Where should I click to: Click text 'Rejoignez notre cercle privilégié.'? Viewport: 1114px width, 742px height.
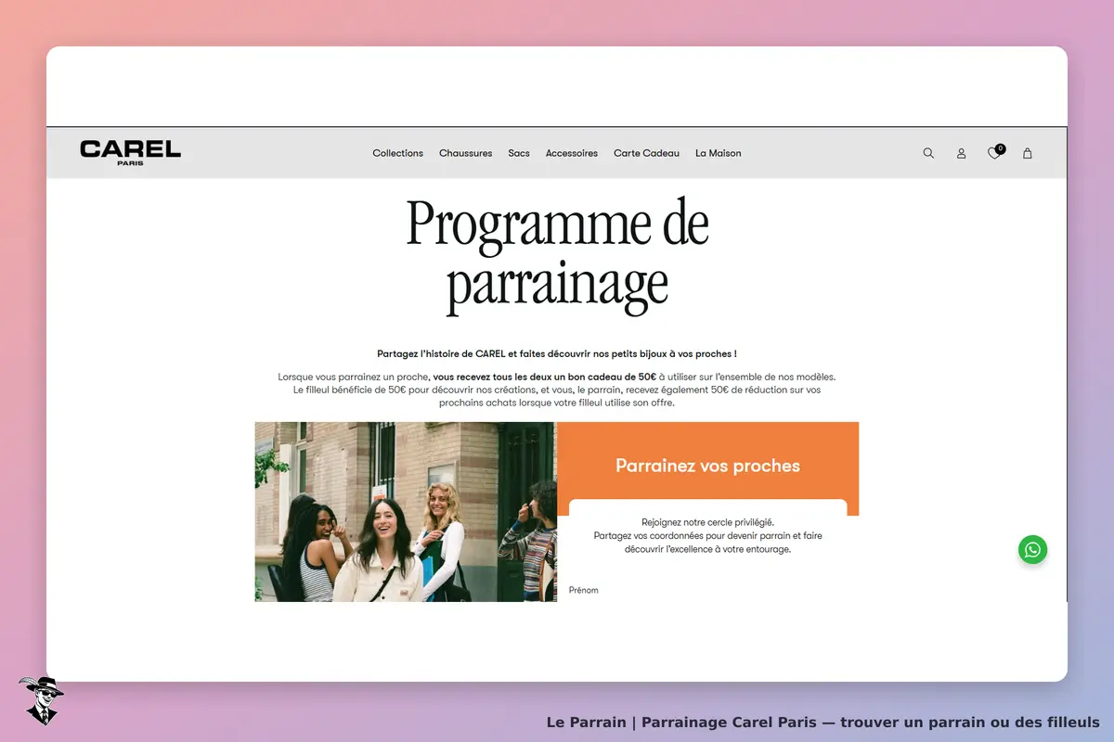coord(707,522)
